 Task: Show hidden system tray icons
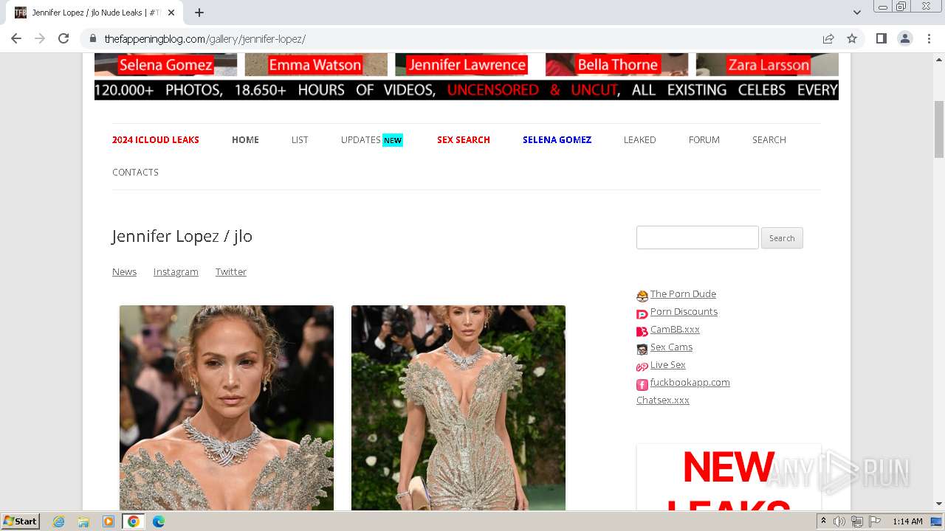pyautogui.click(x=823, y=521)
